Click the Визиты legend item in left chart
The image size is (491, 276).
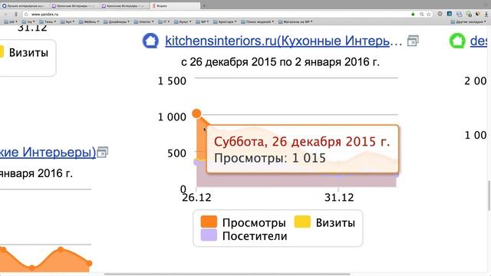click(24, 53)
